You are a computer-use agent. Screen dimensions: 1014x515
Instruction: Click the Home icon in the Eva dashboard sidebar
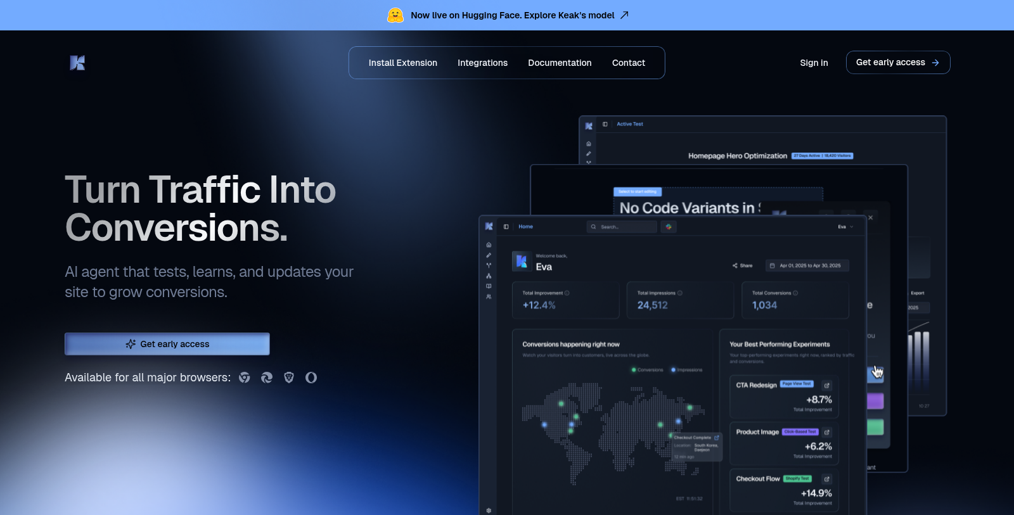[x=489, y=245]
